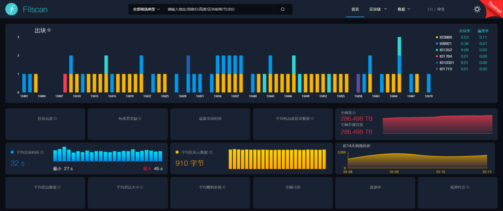Switch language to 中文

click(x=441, y=9)
